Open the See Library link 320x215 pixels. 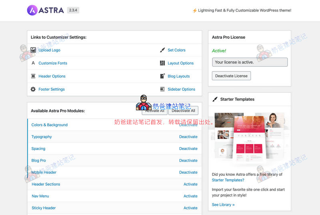click(223, 205)
